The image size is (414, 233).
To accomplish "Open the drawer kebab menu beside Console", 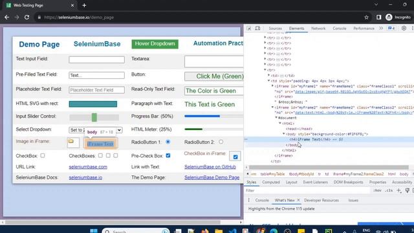I will [248, 200].
